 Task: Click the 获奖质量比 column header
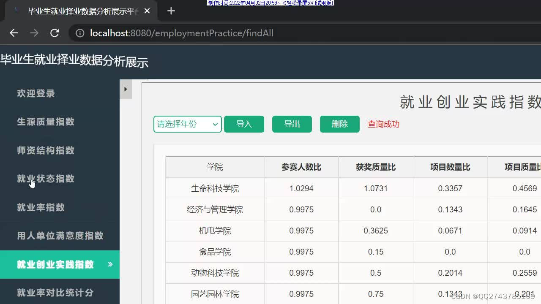(376, 167)
